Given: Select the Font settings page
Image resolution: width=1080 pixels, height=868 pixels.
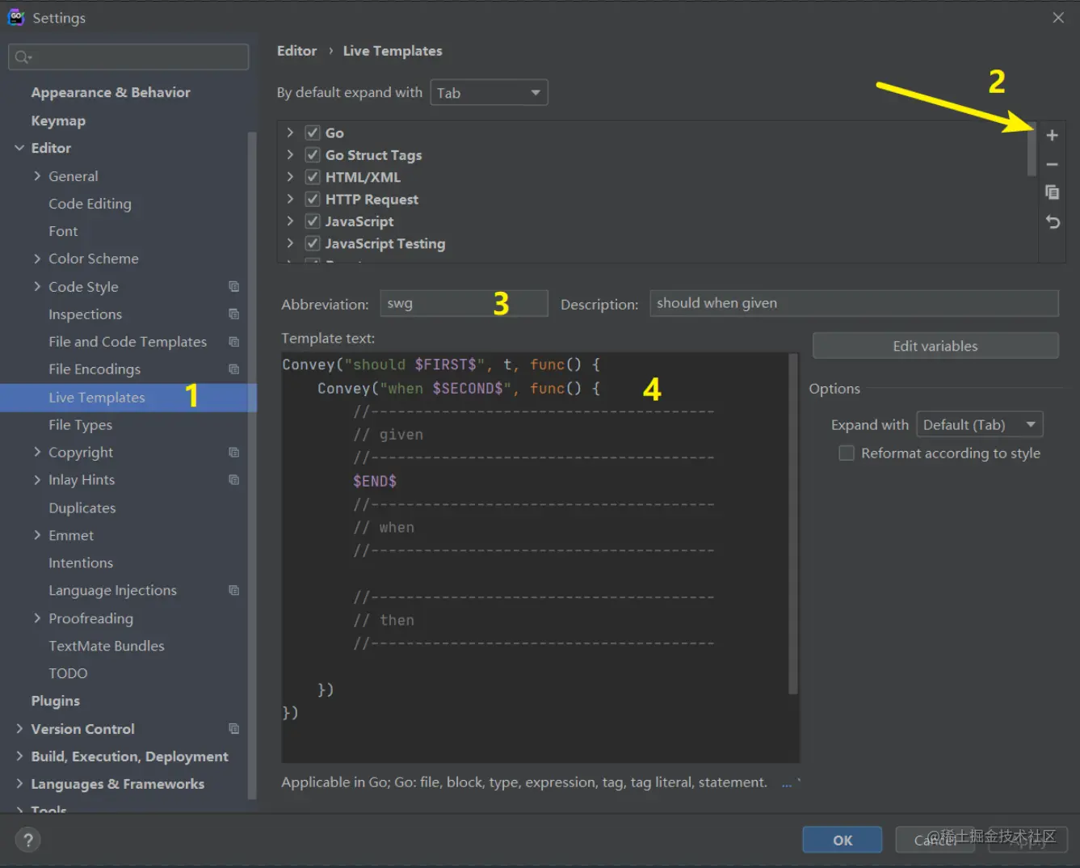Looking at the screenshot, I should point(63,231).
